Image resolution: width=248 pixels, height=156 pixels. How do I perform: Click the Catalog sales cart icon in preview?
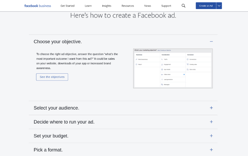[x=188, y=64]
